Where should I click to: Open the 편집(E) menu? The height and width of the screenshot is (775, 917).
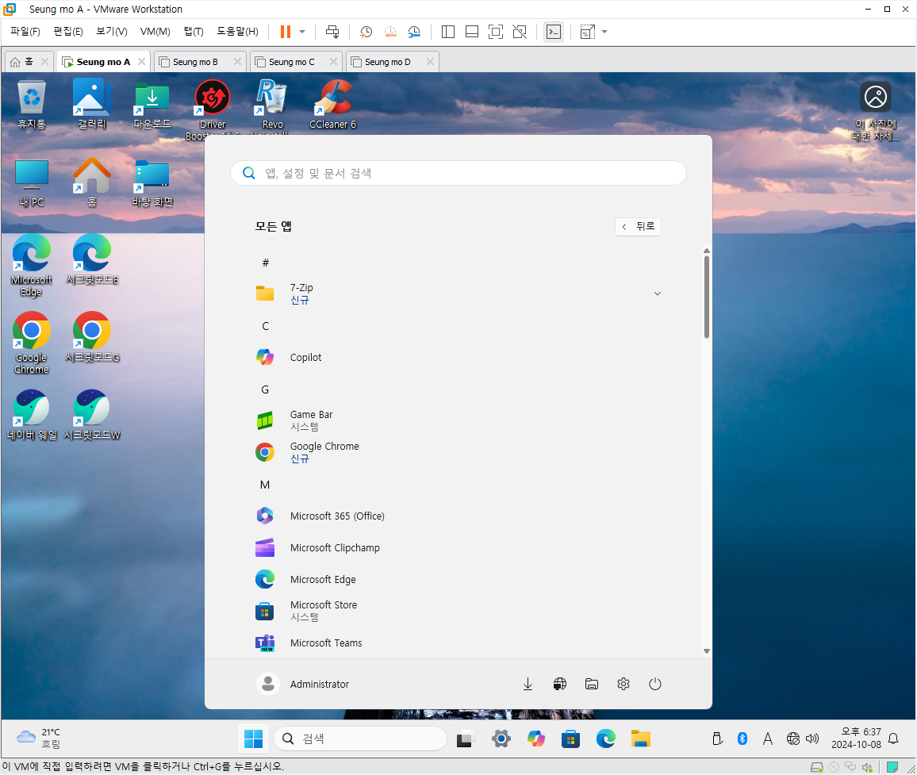tap(68, 31)
